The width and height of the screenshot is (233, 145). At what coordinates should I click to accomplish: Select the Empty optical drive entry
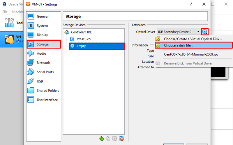point(97,46)
